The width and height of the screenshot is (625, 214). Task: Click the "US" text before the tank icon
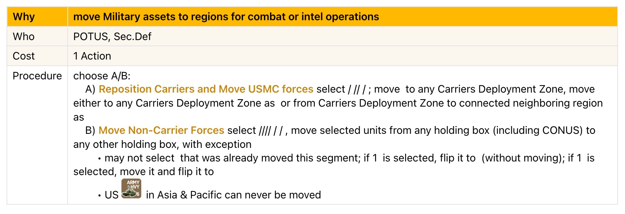[x=111, y=195]
